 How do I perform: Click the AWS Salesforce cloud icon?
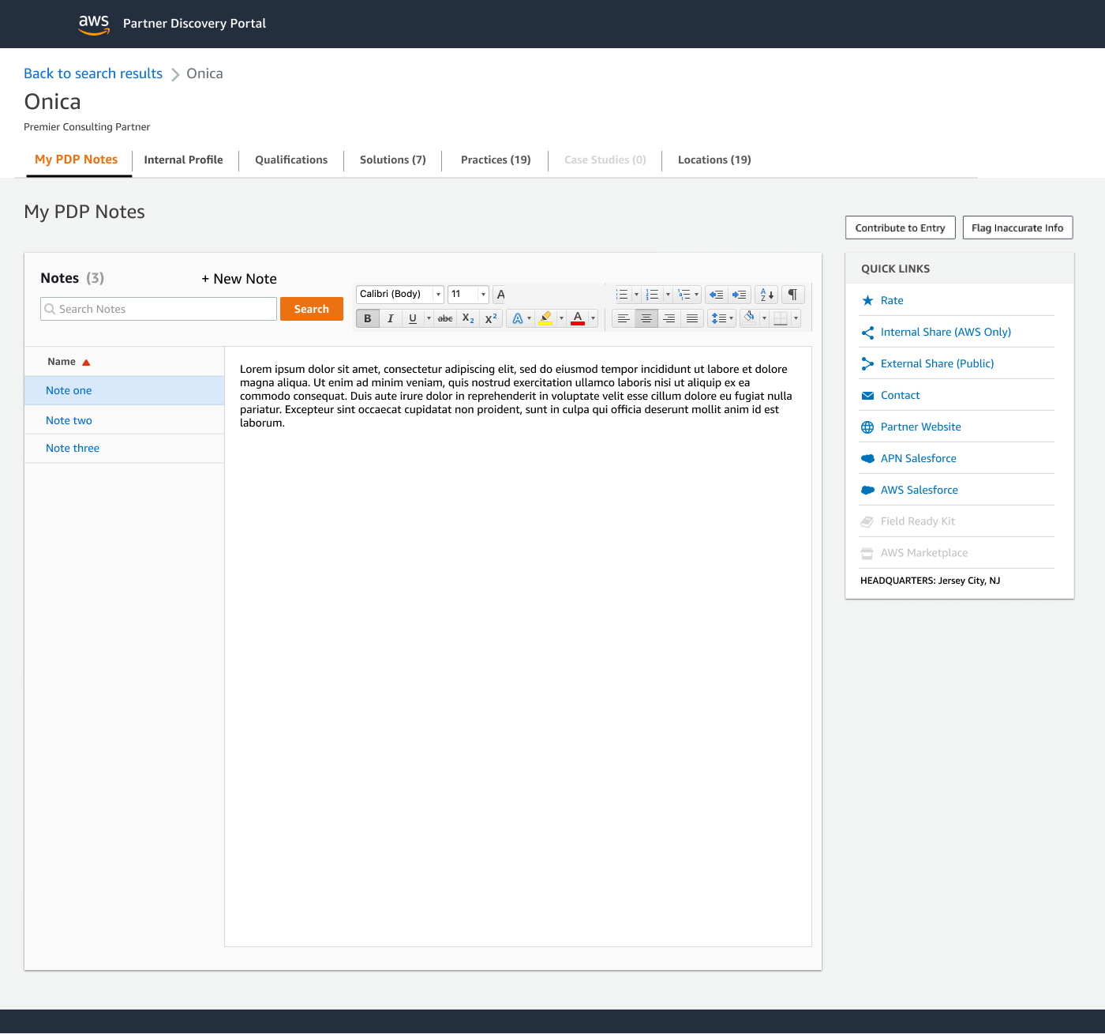pyautogui.click(x=867, y=490)
